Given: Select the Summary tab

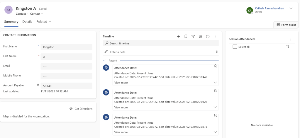Looking at the screenshot, I should (x=11, y=22).
